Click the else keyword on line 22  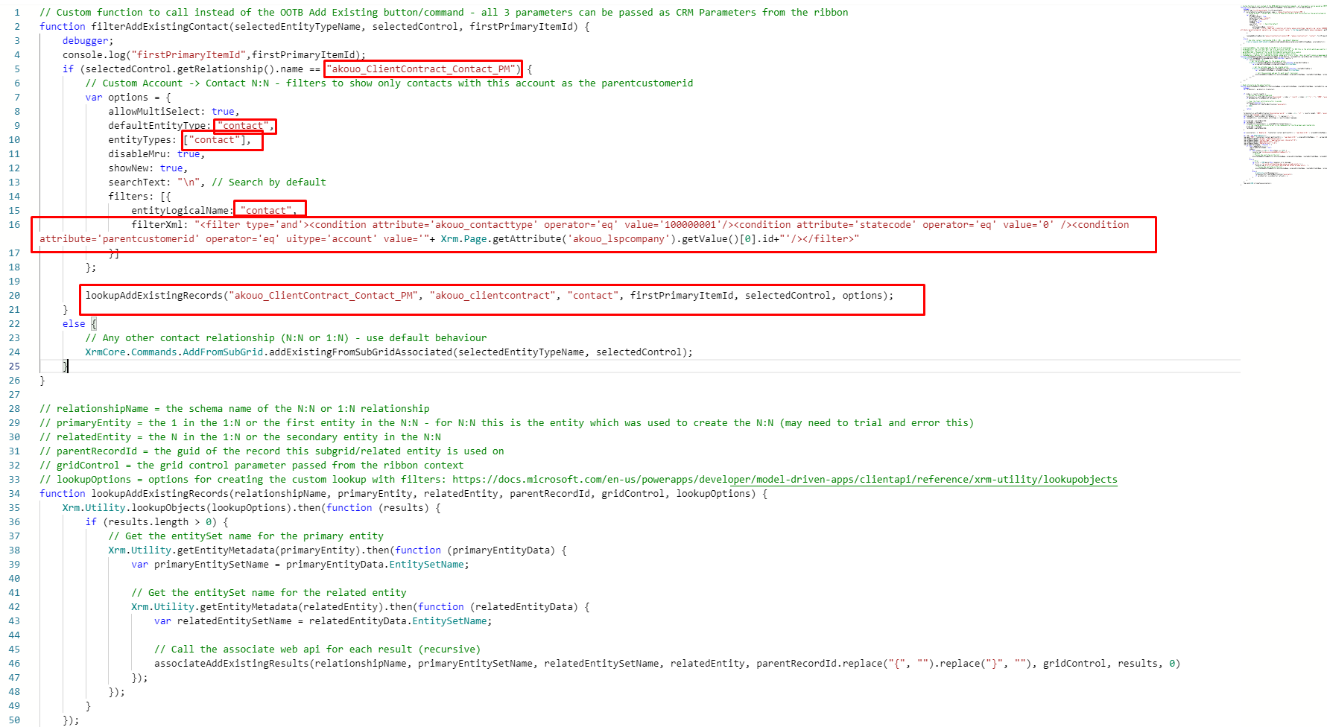[73, 323]
